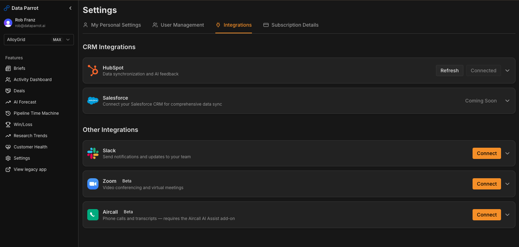Click the Salesforce cloud logo icon

coord(93,101)
